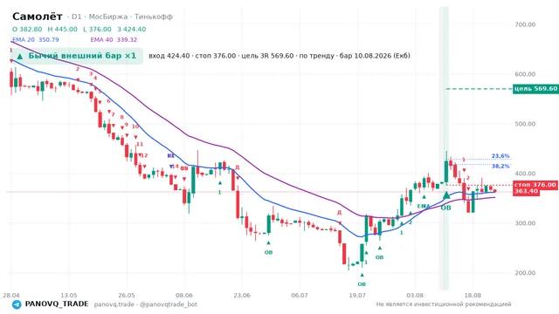
Task: Click the L 376.00 low value
Action: click(x=97, y=29)
